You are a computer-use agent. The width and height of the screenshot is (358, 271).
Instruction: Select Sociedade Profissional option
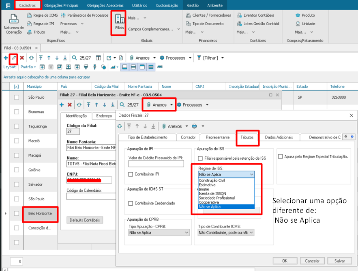tap(226, 198)
